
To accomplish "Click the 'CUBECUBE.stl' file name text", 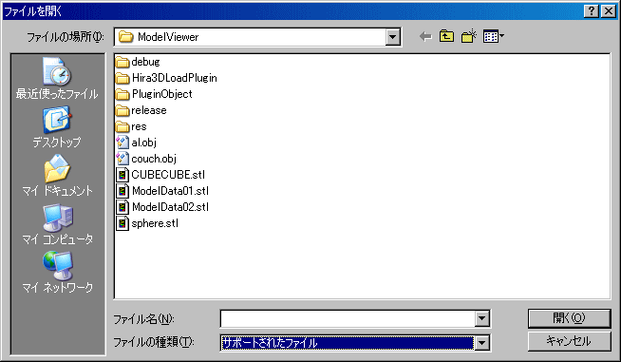I will [x=168, y=175].
